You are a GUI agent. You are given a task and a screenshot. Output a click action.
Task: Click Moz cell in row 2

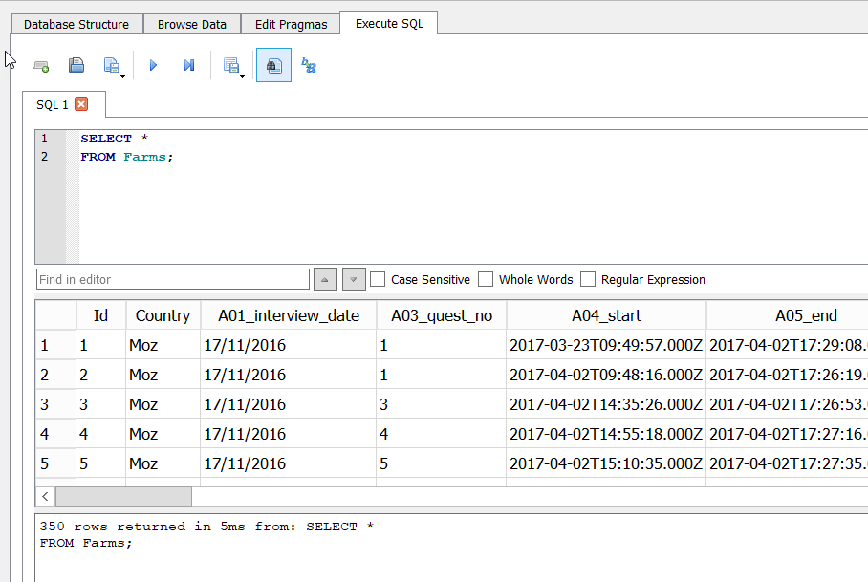[x=163, y=375]
